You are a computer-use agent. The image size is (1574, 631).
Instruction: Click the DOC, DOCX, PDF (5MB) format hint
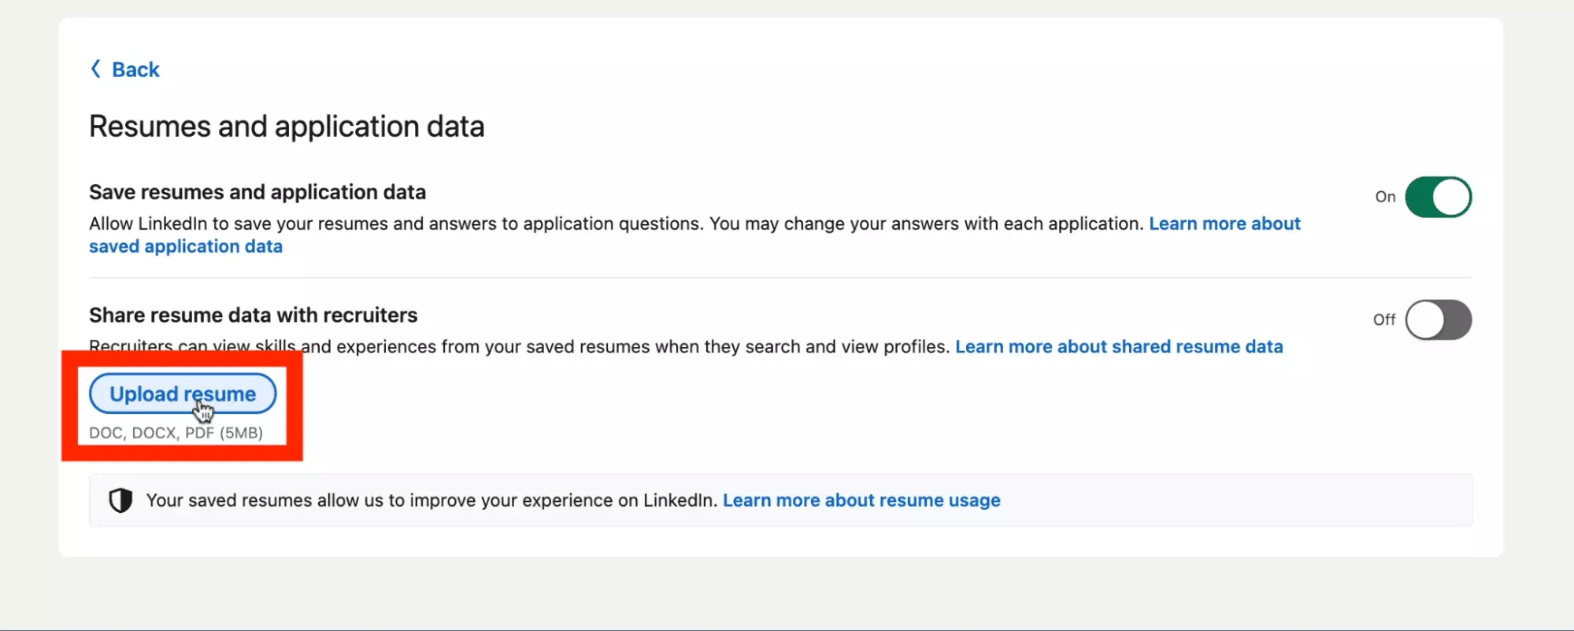[x=176, y=433]
